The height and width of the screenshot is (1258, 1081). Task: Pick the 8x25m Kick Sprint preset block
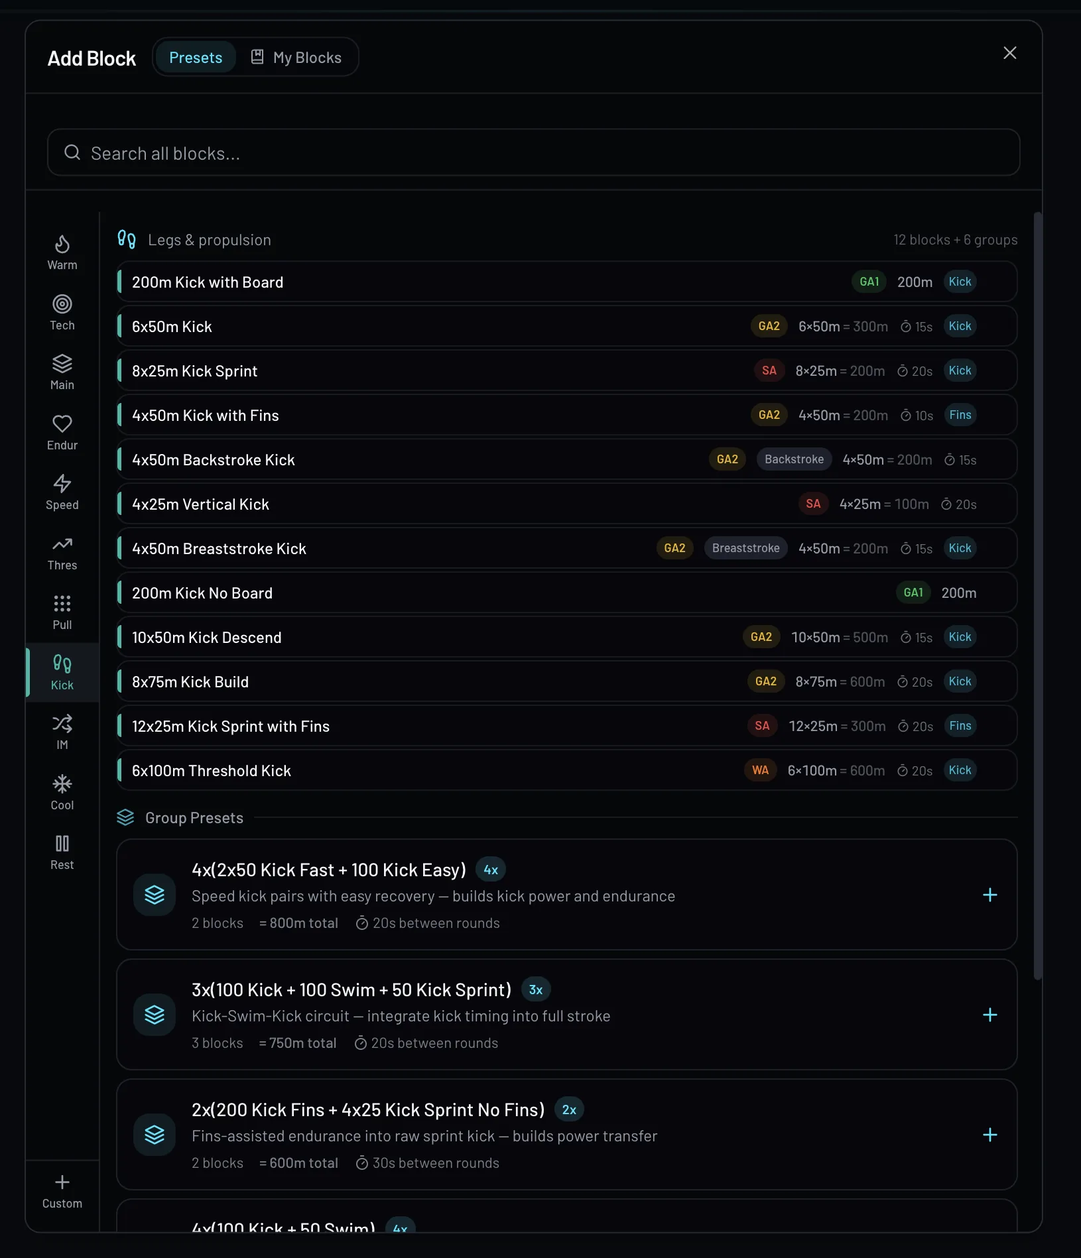coord(398,371)
